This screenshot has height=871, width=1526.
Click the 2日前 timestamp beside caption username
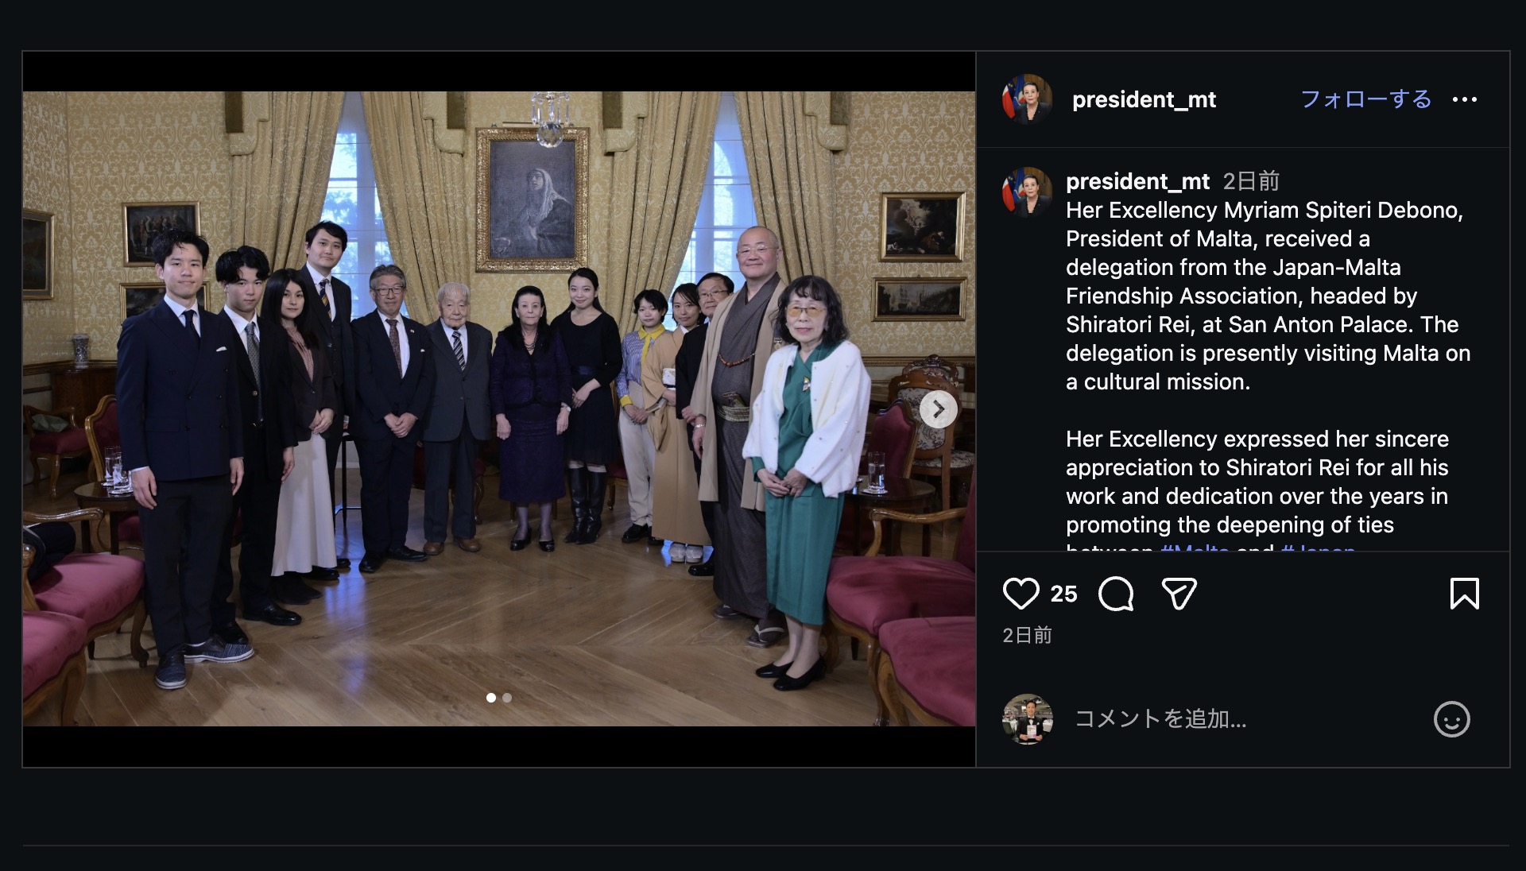1251,181
